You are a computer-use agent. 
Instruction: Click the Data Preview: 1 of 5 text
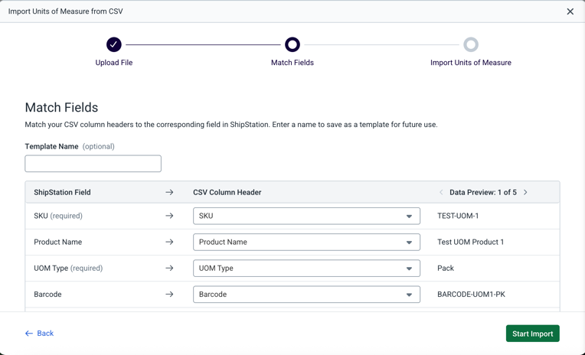coord(483,192)
